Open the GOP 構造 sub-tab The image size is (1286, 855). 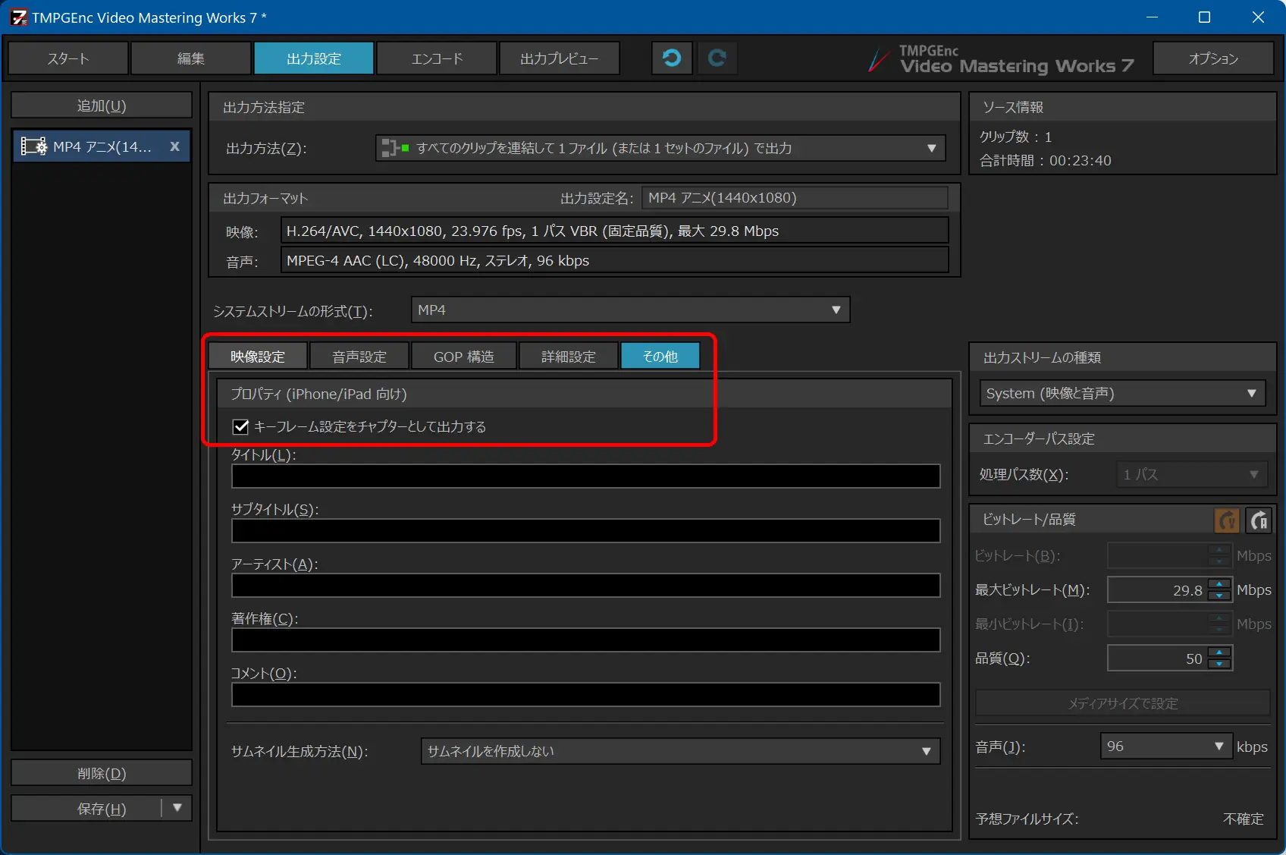464,357
